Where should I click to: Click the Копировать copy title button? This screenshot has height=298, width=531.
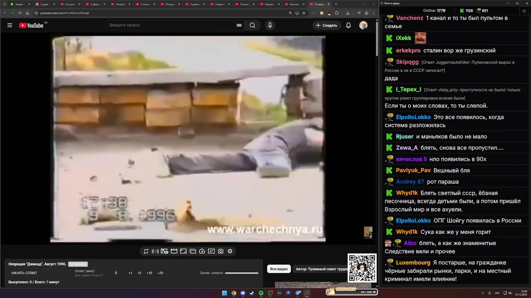pos(78,264)
